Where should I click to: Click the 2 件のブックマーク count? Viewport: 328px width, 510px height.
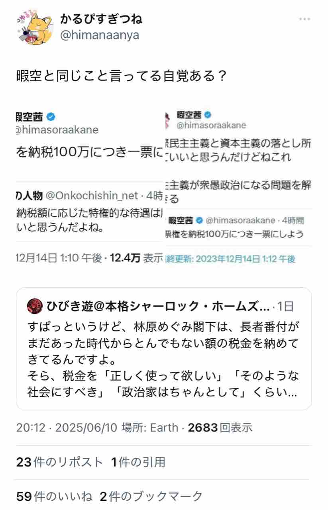[x=151, y=496]
